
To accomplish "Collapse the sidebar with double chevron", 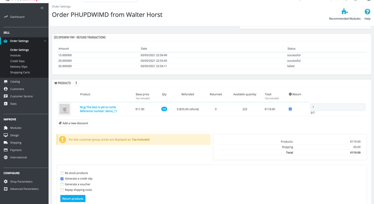I will point(42,8).
